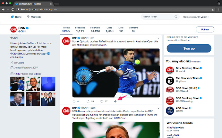This screenshot has height=138, width=222.
Task: Like the Djokovic tweet with the heart
Action: tap(102, 101)
